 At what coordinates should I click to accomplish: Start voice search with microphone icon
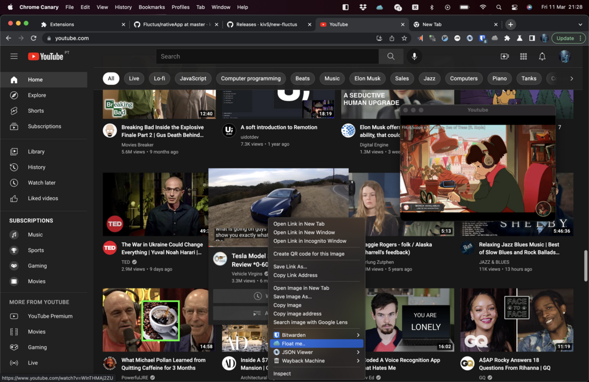[x=414, y=56]
